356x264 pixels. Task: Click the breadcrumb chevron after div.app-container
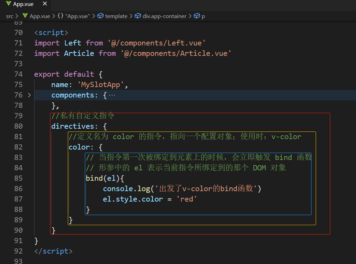[x=190, y=16]
